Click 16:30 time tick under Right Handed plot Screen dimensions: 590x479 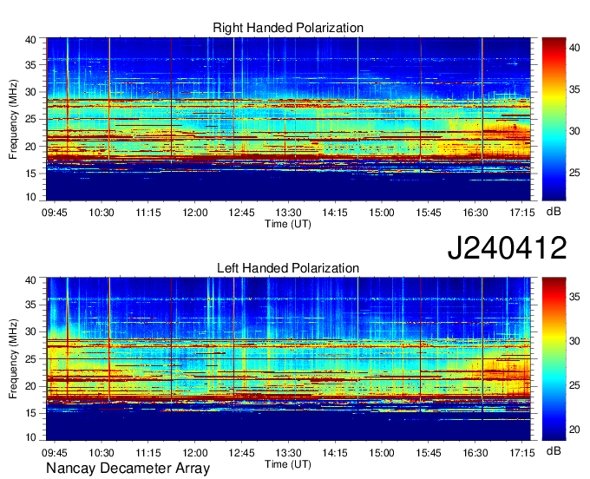point(475,213)
